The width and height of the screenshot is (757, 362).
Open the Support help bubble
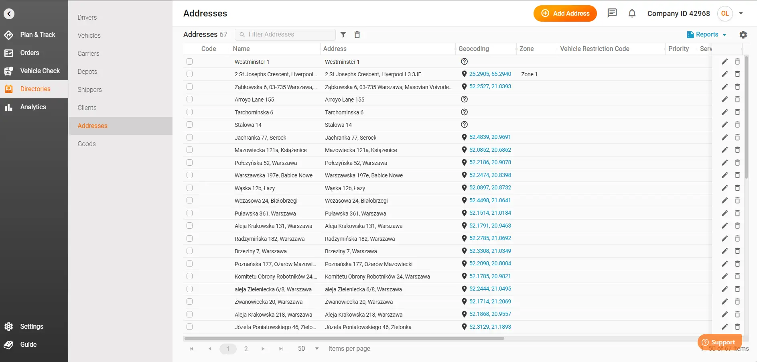(719, 342)
